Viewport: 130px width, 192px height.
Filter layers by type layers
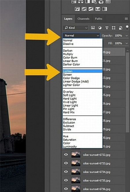pos(107,28)
